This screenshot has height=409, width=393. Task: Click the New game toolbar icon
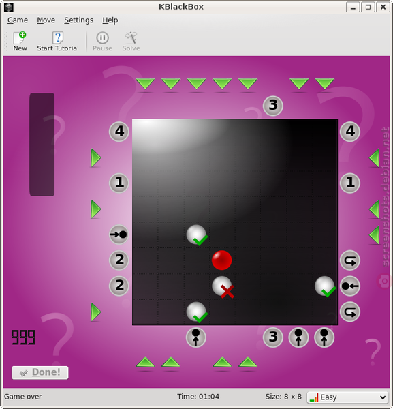[x=20, y=41]
